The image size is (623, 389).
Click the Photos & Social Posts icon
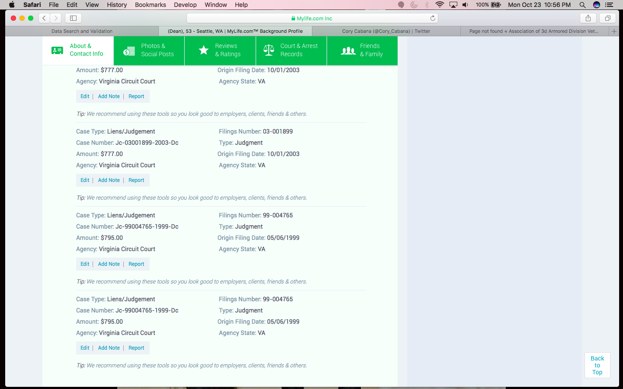click(x=129, y=51)
